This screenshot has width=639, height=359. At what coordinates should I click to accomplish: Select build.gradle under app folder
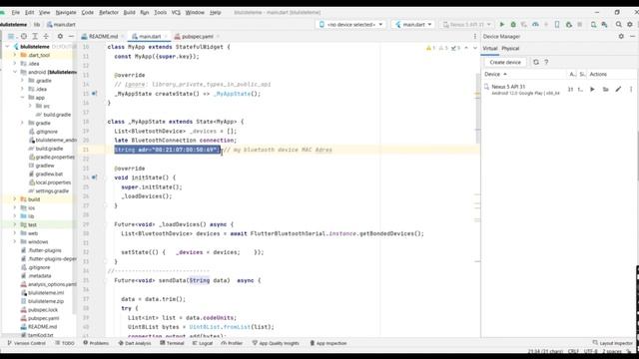click(53, 115)
